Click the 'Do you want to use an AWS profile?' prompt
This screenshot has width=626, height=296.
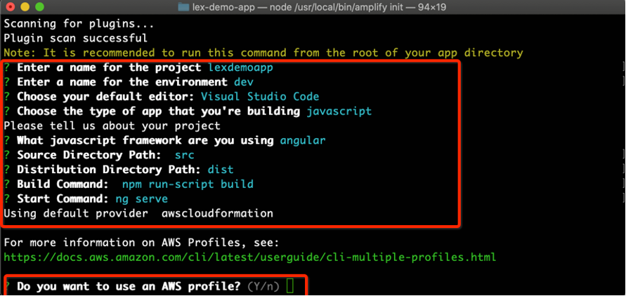(129, 286)
